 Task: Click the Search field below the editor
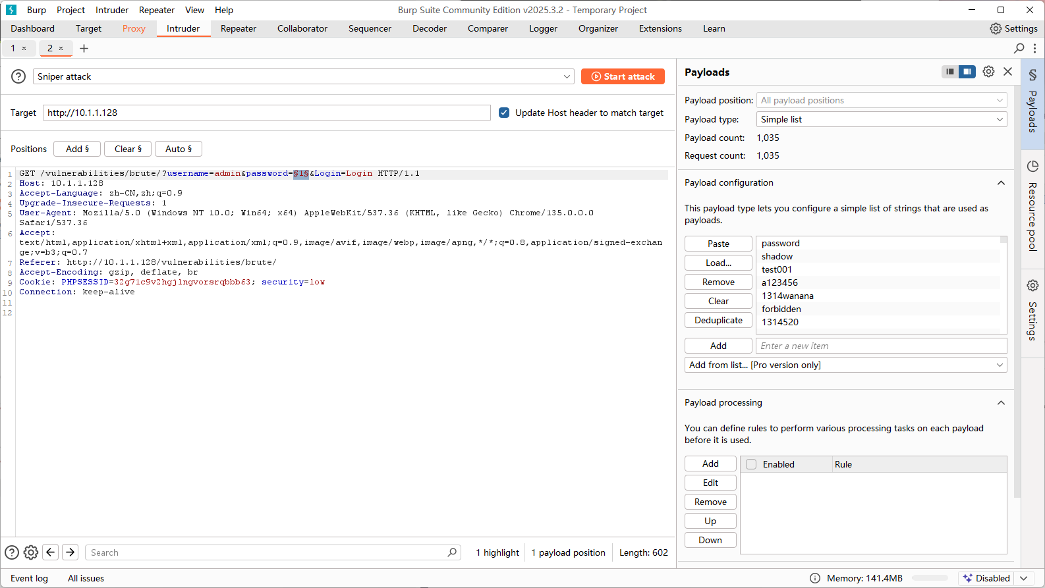coord(272,552)
